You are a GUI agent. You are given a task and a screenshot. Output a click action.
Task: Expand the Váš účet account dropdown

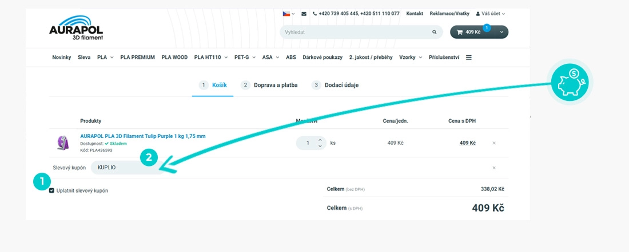point(490,14)
